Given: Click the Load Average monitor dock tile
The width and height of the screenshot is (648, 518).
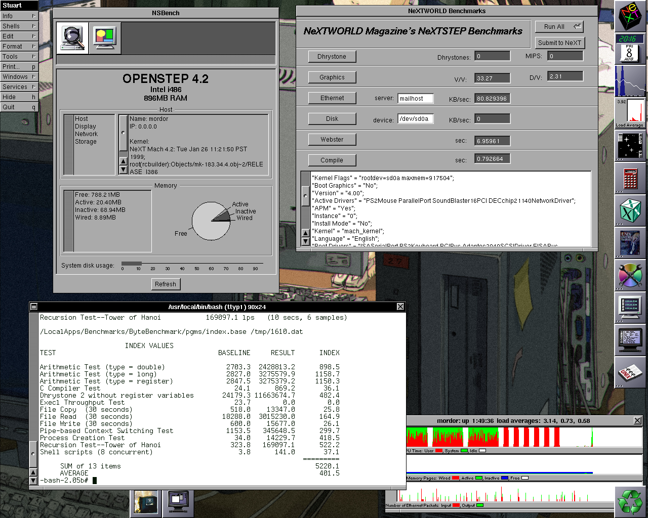Looking at the screenshot, I should (630, 114).
